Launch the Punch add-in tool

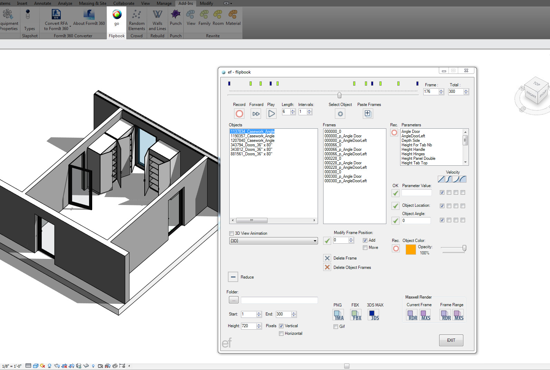pyautogui.click(x=175, y=18)
